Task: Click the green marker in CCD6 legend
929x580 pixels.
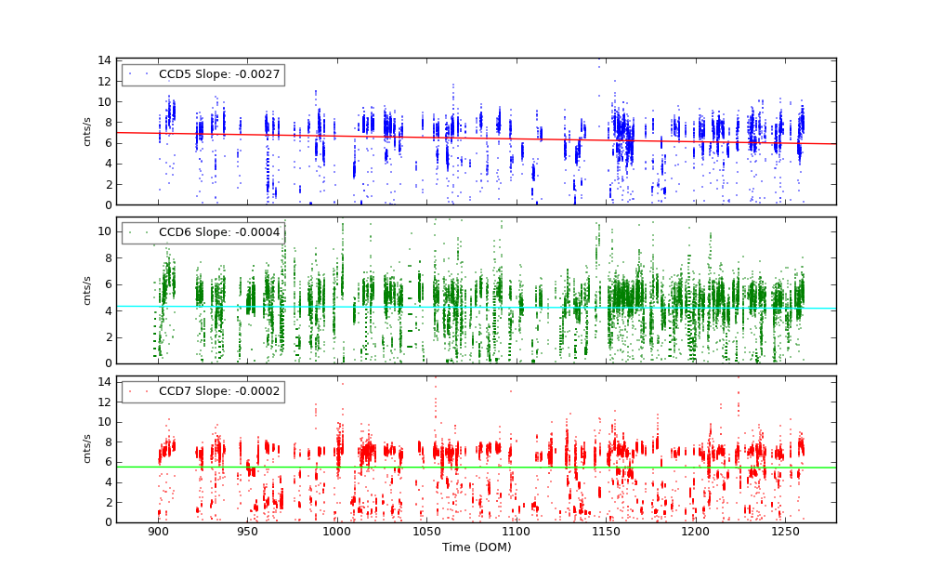Action: (131, 232)
